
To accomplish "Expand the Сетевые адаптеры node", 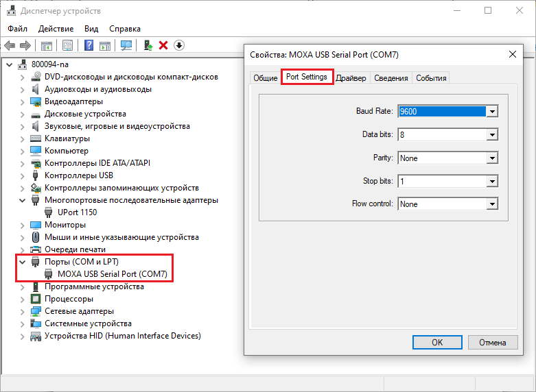I will (x=23, y=311).
